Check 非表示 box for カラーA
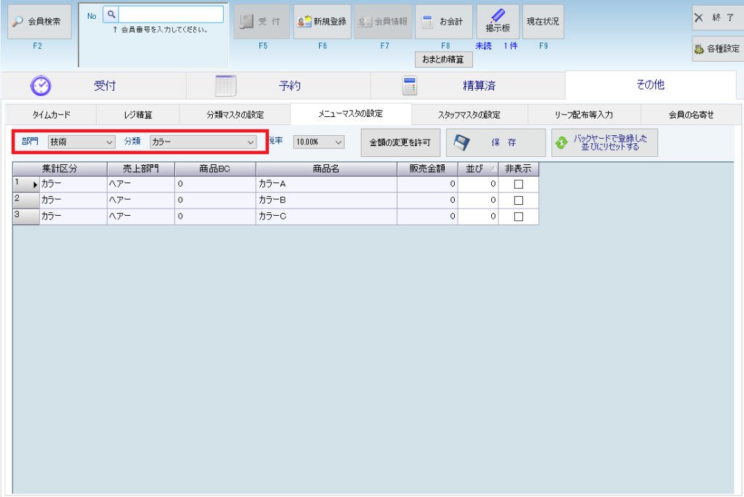This screenshot has width=744, height=497. 519,185
